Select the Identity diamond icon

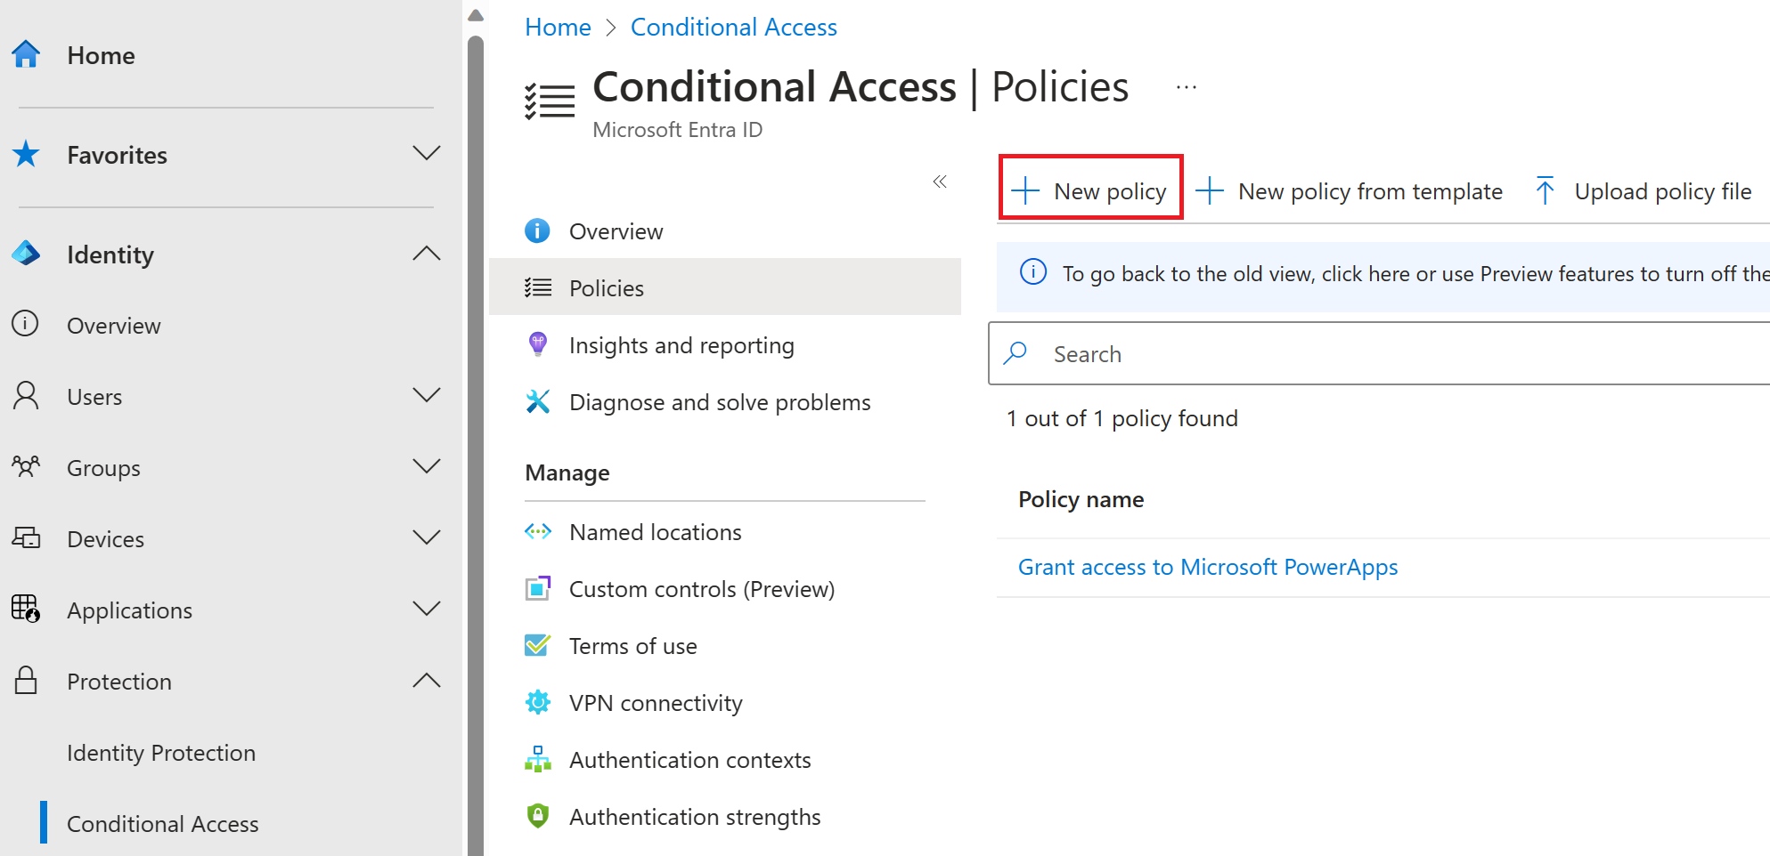[x=27, y=254]
